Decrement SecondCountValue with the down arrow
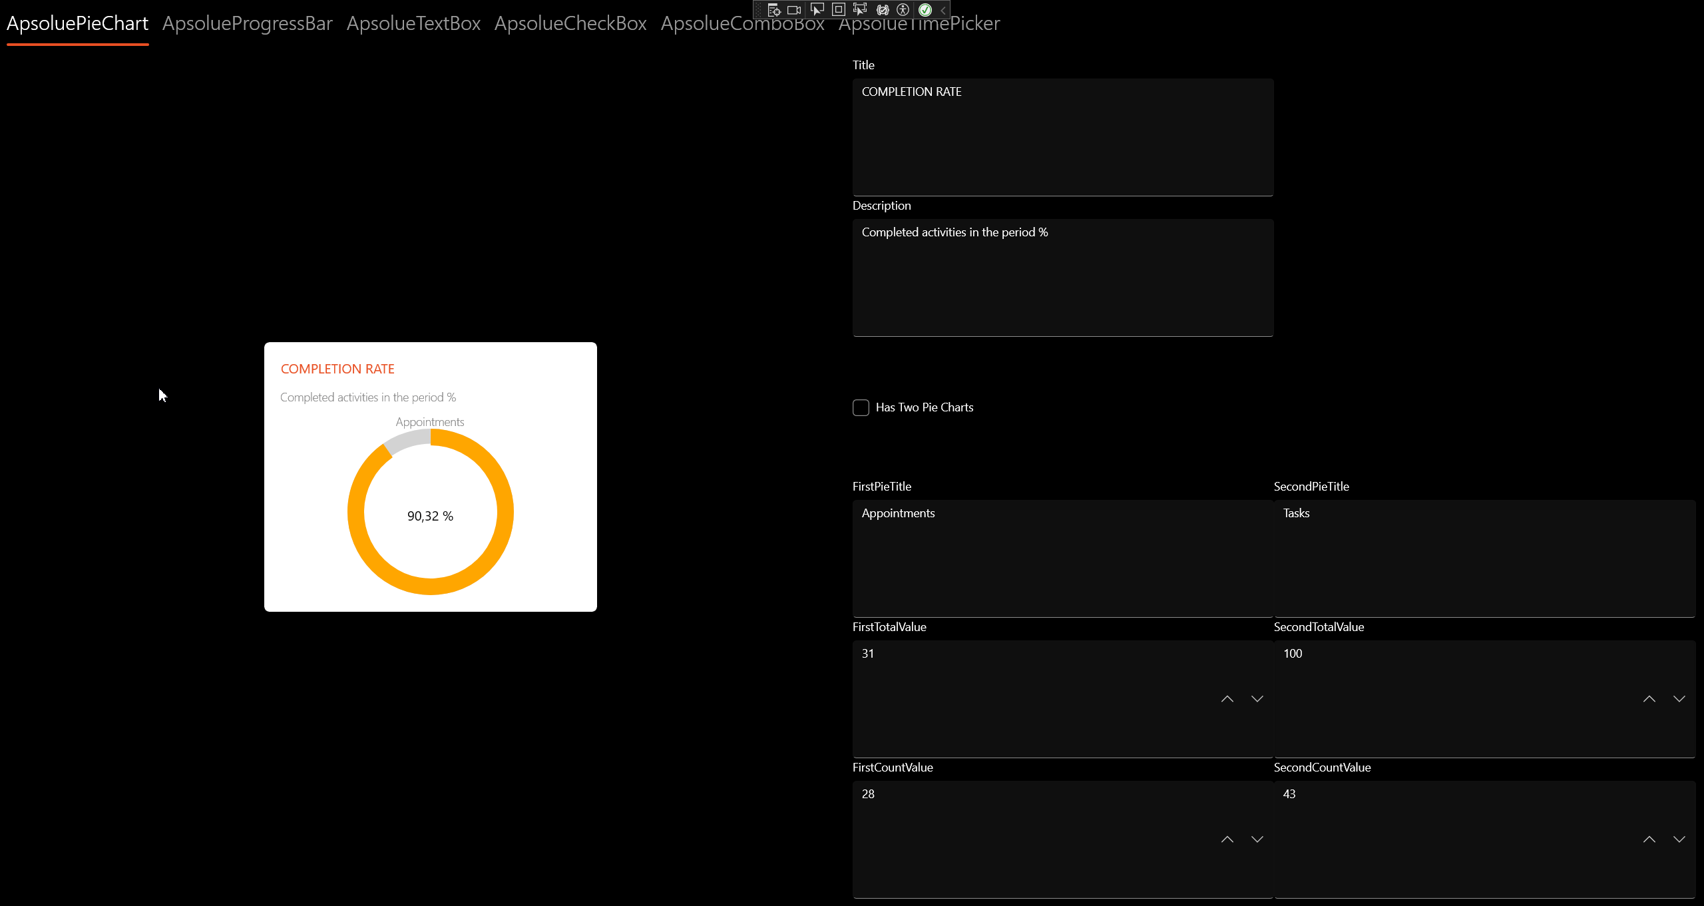The height and width of the screenshot is (906, 1704). [x=1680, y=839]
